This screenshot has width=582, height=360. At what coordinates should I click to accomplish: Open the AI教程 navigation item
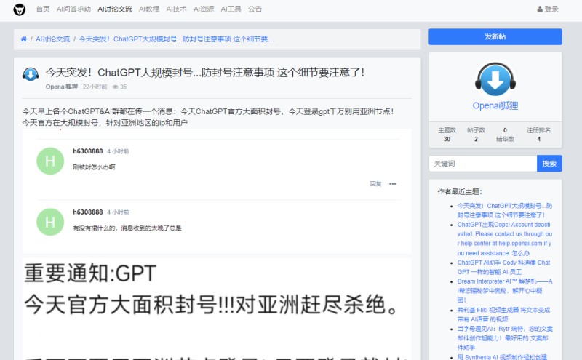[149, 9]
